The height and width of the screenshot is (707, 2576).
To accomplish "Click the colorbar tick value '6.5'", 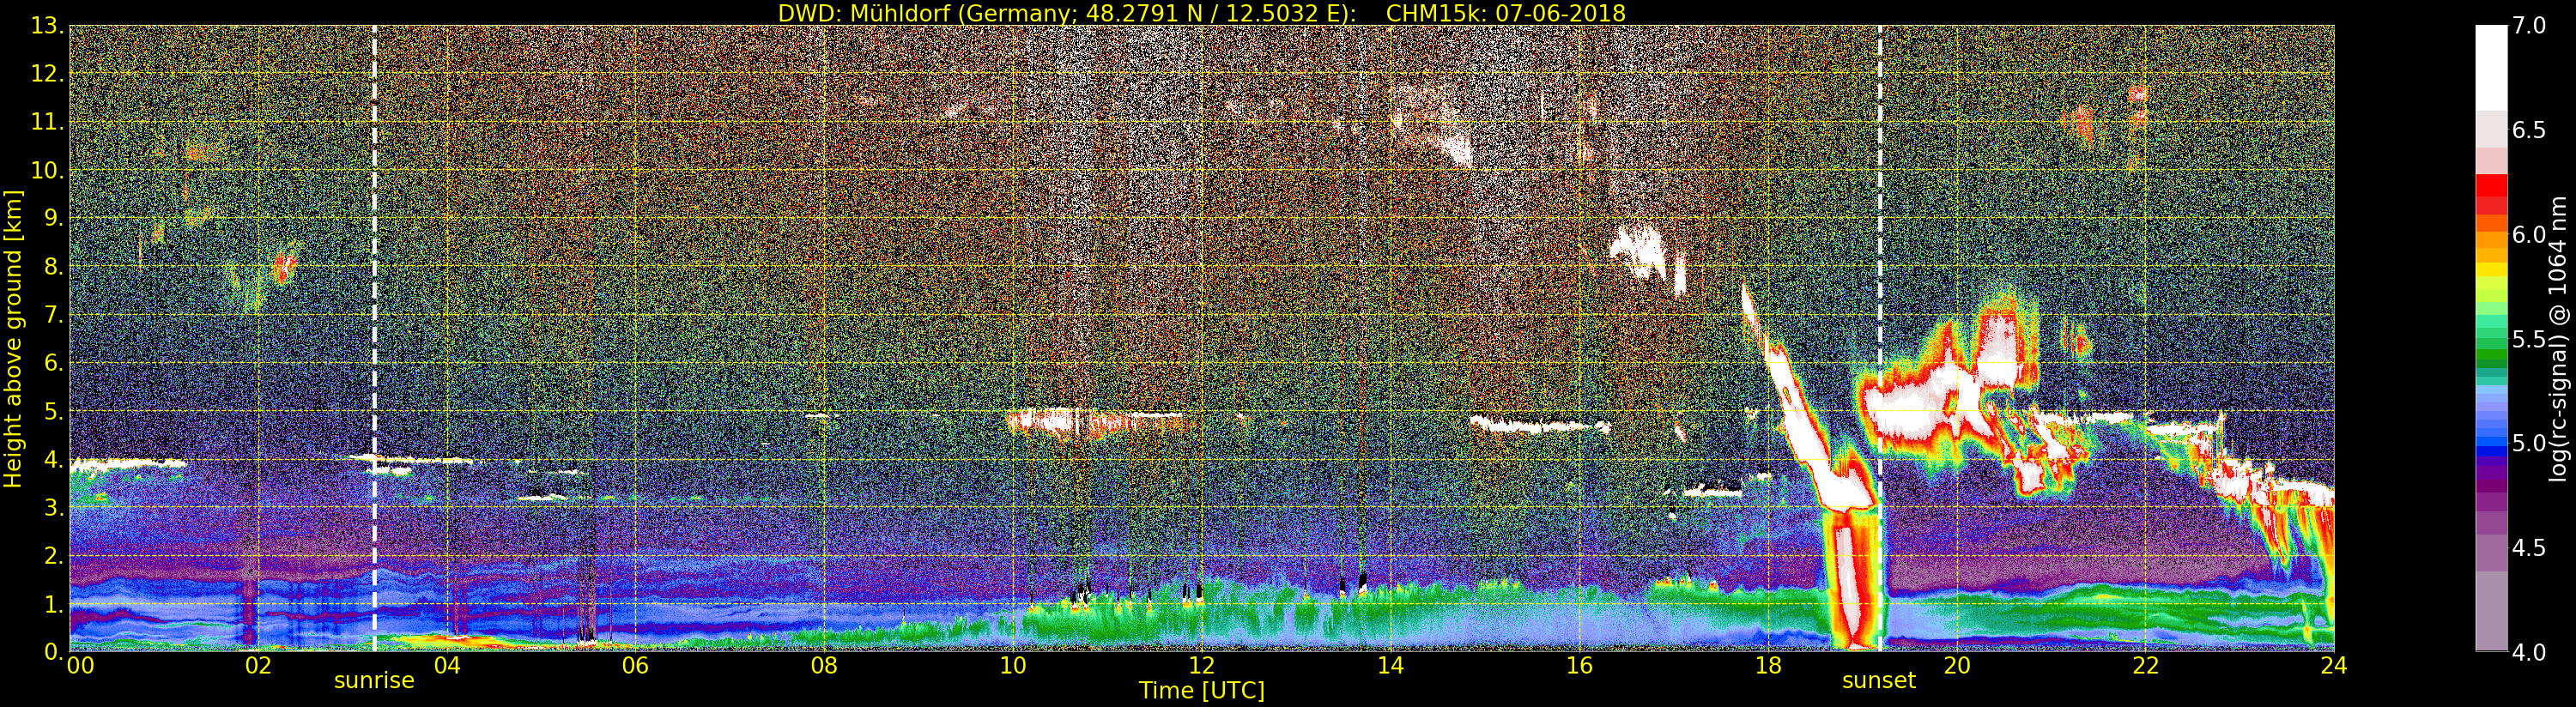I will (x=2528, y=130).
